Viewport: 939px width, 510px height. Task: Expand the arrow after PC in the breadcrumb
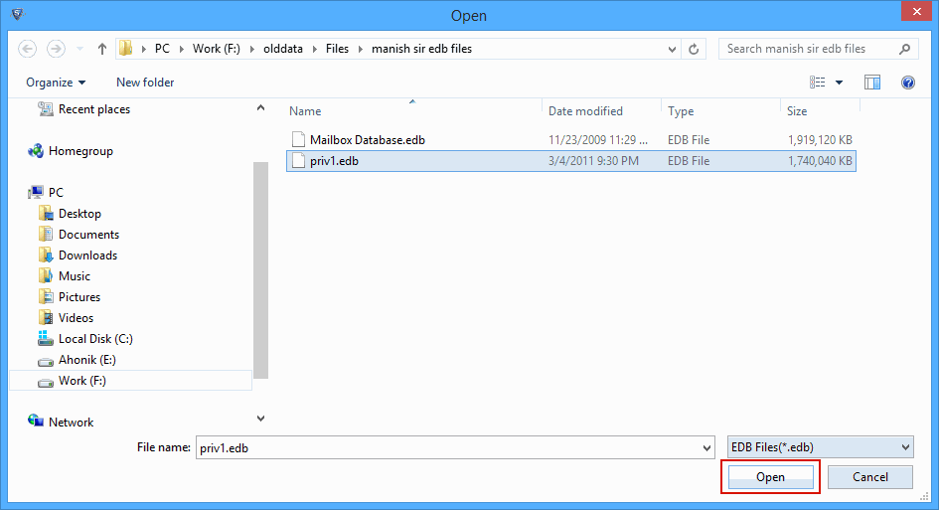[182, 49]
